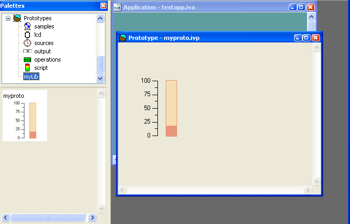Click the Prototype window title bar icon
The height and width of the screenshot is (224, 350).
point(123,38)
